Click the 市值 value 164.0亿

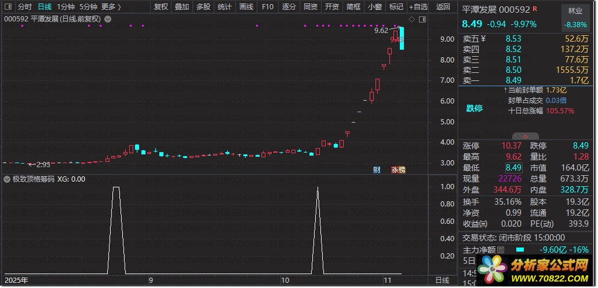[x=575, y=168]
